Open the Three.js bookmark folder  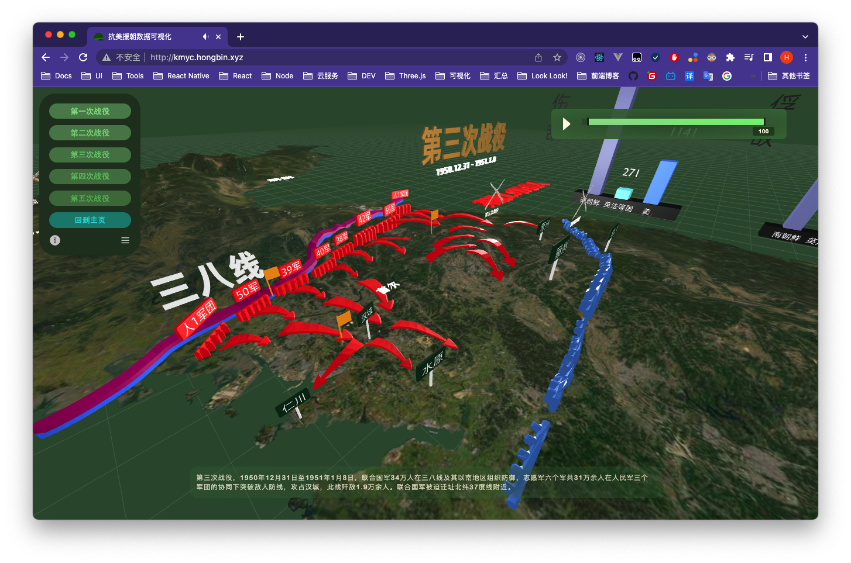[406, 76]
